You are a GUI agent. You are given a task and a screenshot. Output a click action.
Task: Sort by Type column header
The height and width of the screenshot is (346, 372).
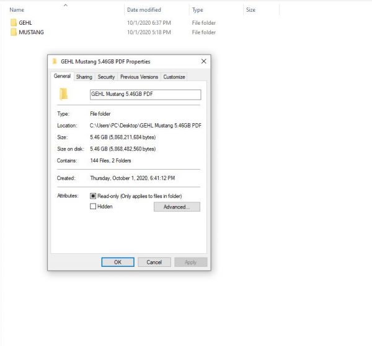point(198,10)
